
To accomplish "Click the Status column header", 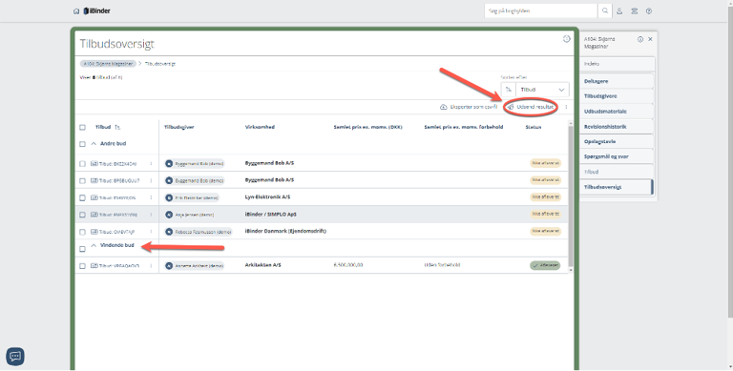I will 534,127.
